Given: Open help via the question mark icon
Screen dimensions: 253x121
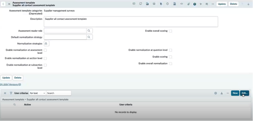Looking at the screenshot, I should (x=194, y=4).
